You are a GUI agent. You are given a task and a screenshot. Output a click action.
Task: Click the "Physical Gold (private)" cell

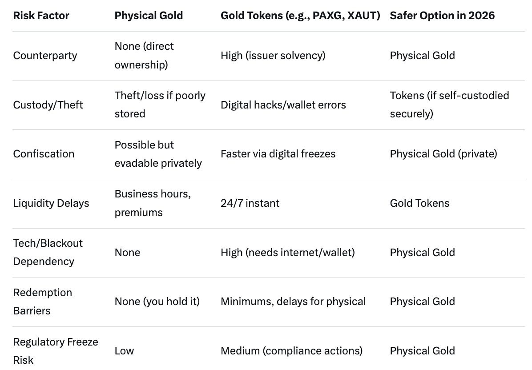[443, 154]
